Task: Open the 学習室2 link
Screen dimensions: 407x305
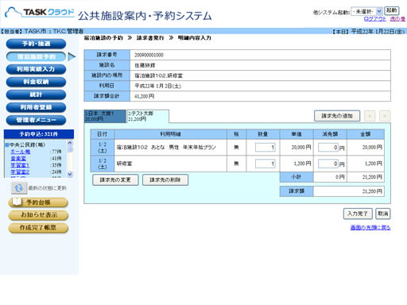Action: coord(20,172)
